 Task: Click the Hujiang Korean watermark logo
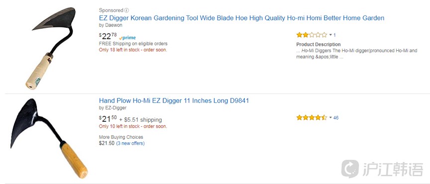point(382,169)
